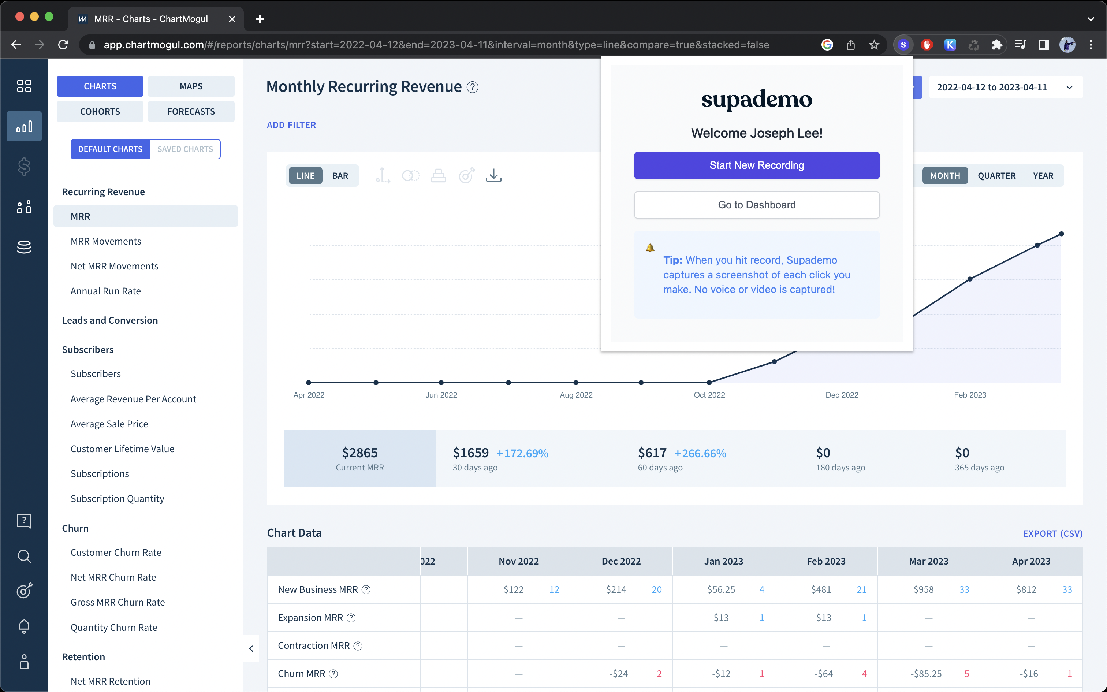
Task: Select MRR Movements in the chart list
Action: point(106,241)
